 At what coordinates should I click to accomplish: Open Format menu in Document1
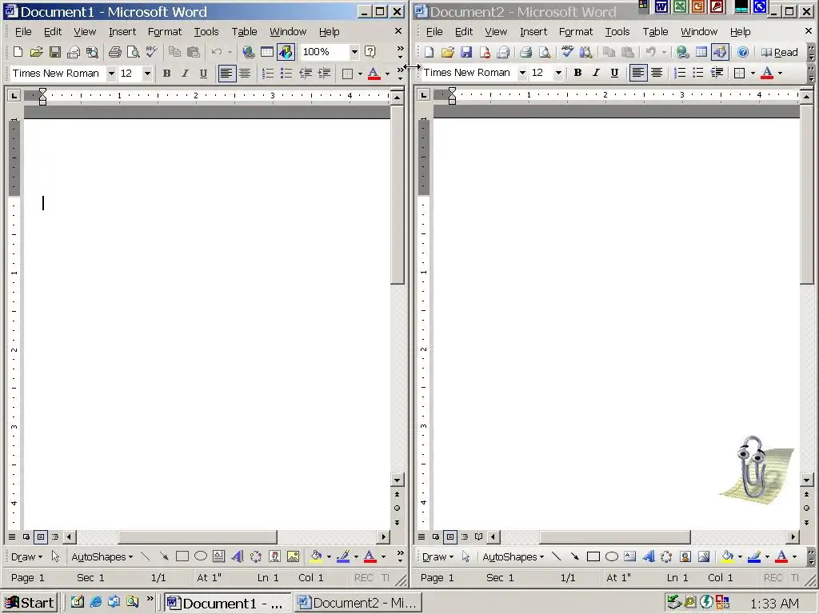click(x=165, y=32)
